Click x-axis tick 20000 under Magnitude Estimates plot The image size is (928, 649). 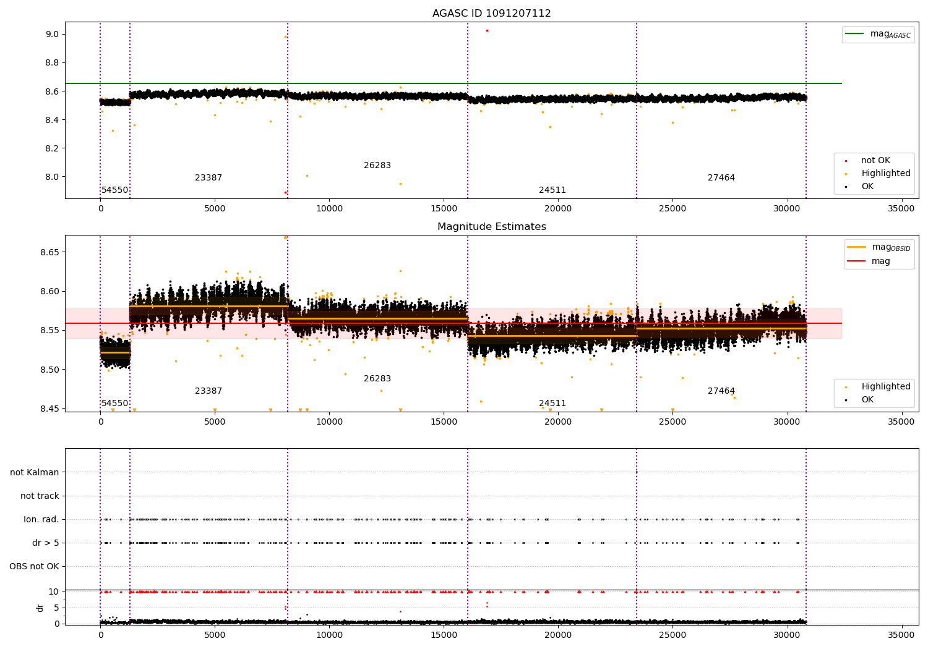[x=558, y=422]
